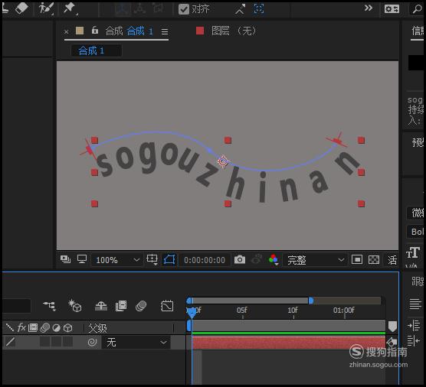The image size is (426, 387).
Task: Click the 父级 column header
Action: (x=97, y=328)
